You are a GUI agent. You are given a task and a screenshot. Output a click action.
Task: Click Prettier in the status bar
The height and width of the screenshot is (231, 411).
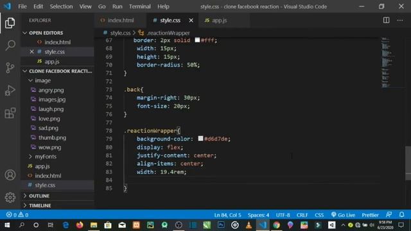(370, 215)
